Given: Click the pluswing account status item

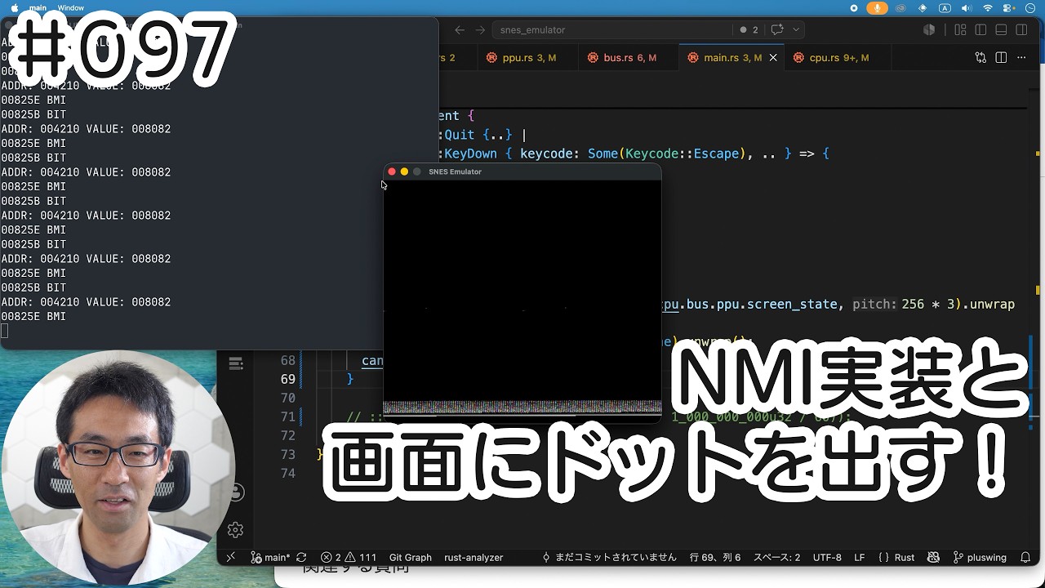Looking at the screenshot, I should [x=980, y=557].
